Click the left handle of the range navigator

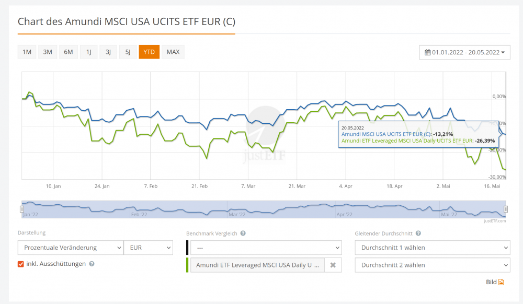point(22,209)
